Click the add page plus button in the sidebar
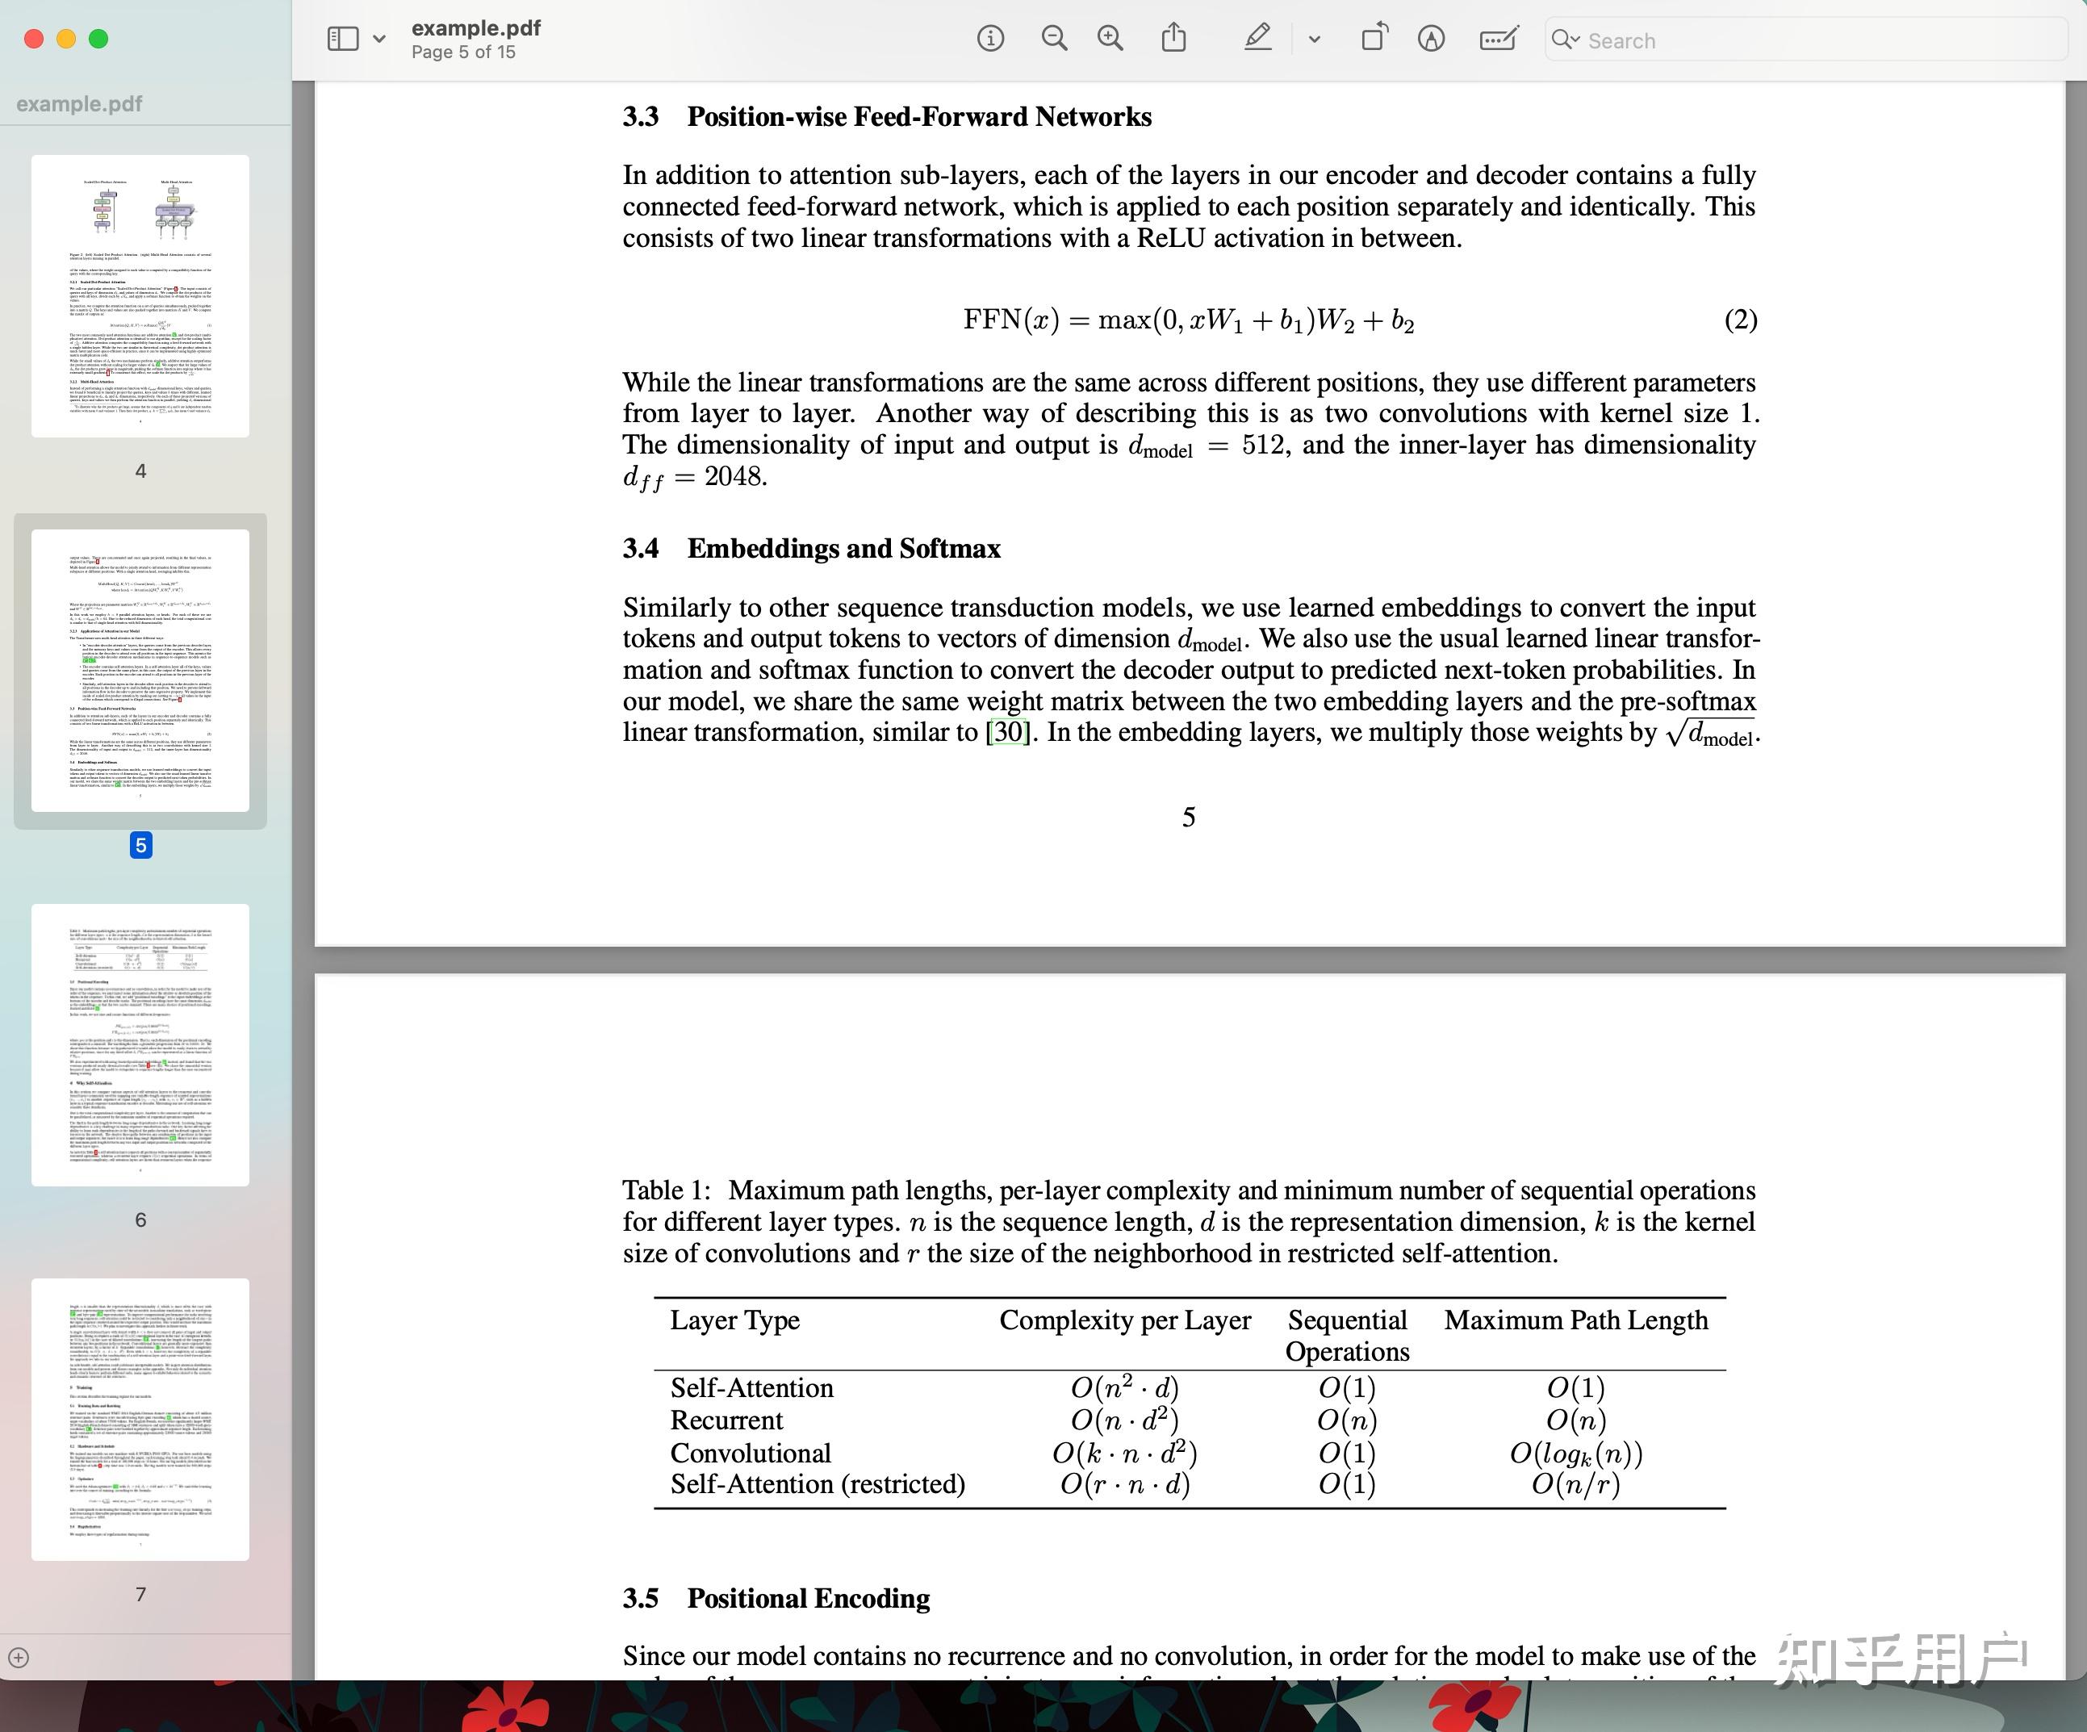 [x=19, y=1658]
